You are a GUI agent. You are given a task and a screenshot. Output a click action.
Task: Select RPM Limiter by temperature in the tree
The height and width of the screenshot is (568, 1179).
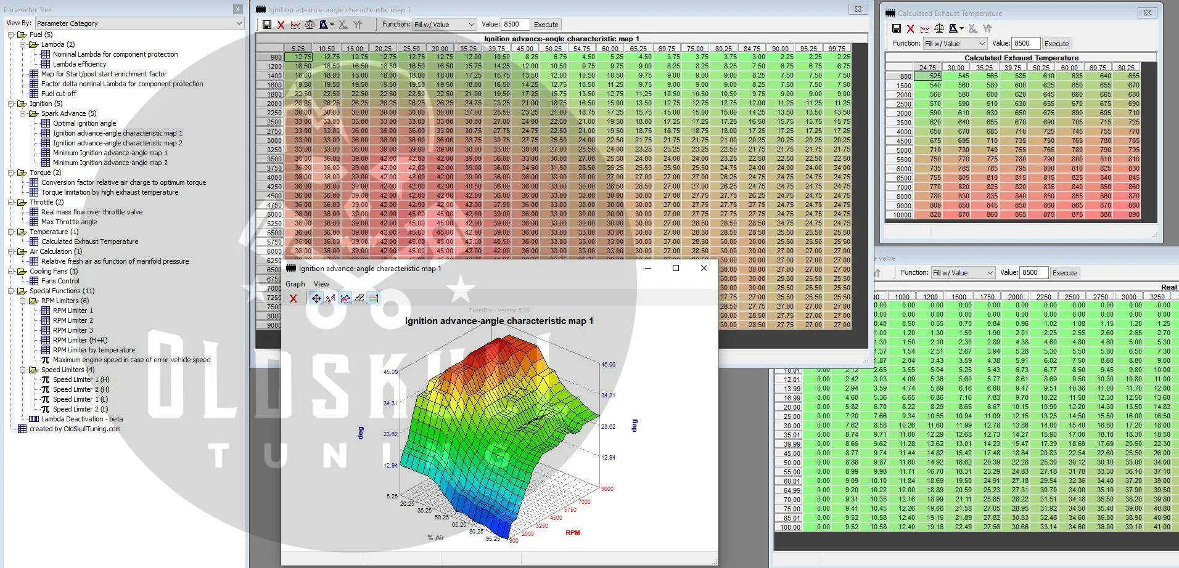click(94, 350)
